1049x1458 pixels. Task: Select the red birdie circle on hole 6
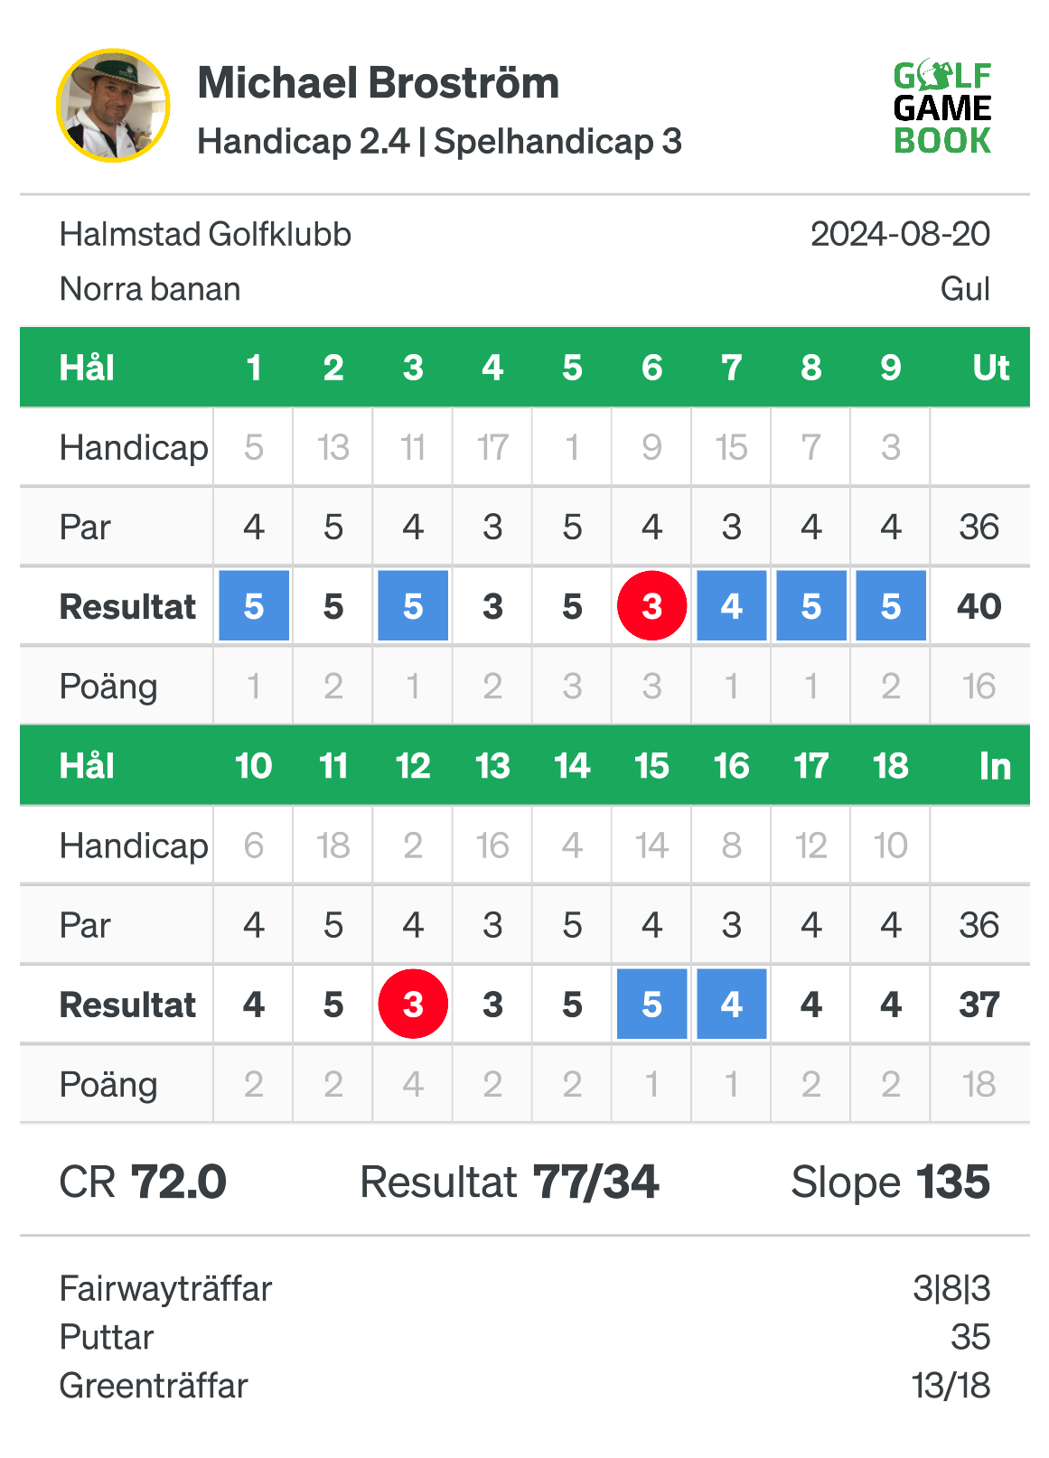point(651,606)
